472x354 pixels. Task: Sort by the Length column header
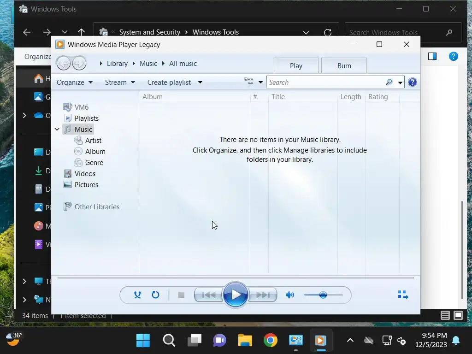click(x=351, y=97)
